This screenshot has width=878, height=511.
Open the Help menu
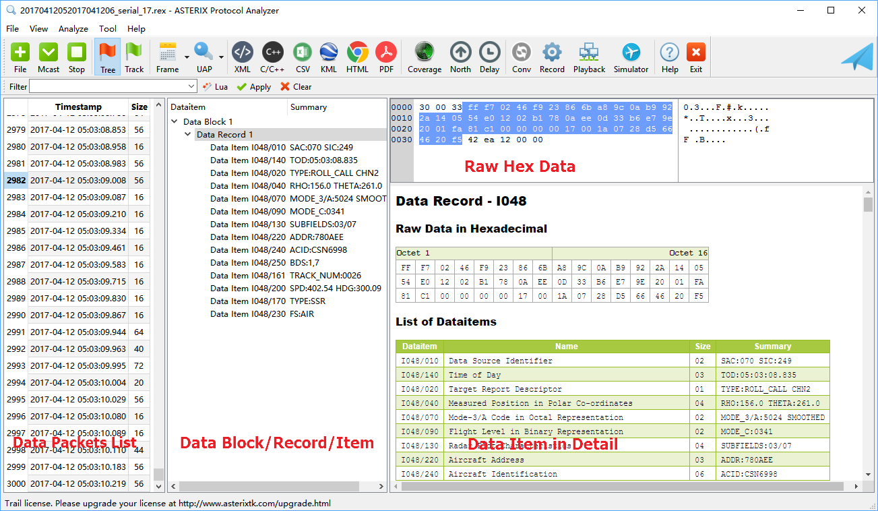(x=136, y=29)
